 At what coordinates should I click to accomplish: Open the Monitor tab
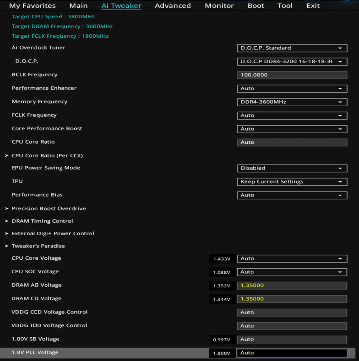click(219, 5)
